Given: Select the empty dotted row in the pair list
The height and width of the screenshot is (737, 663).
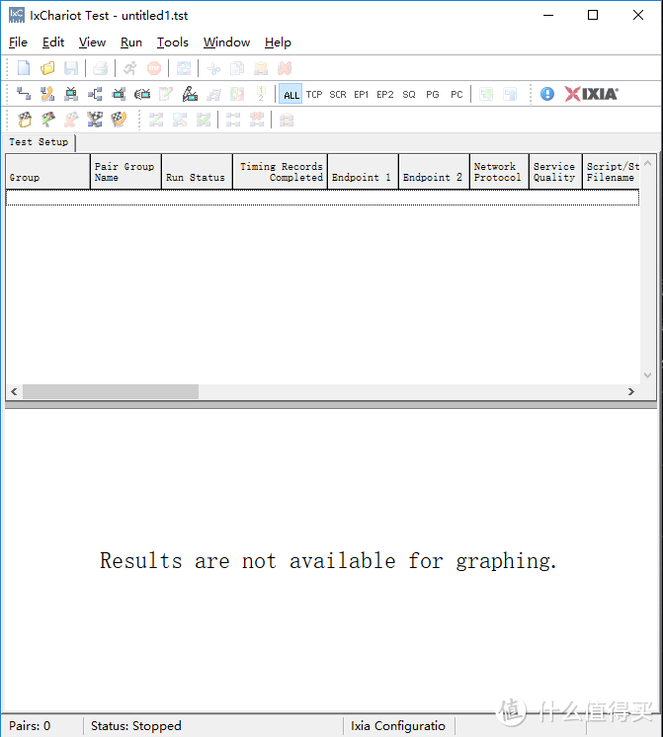Looking at the screenshot, I should coord(322,198).
